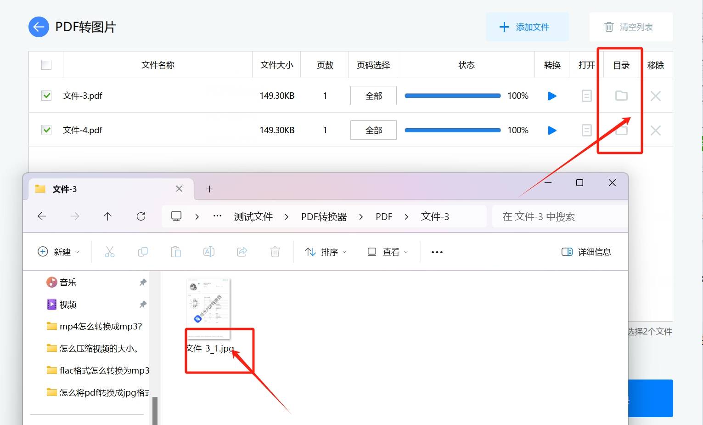Uncheck the checkbox next to 文件-3.pdf

click(x=46, y=96)
